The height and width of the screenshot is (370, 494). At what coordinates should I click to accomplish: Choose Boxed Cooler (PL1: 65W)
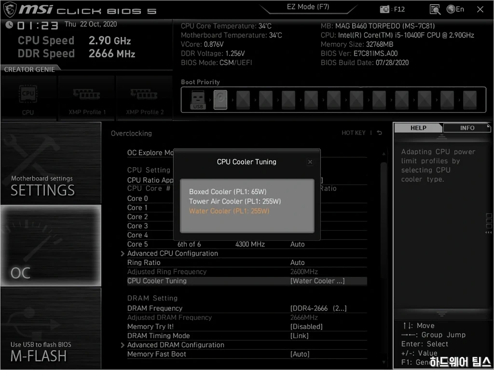228,192
